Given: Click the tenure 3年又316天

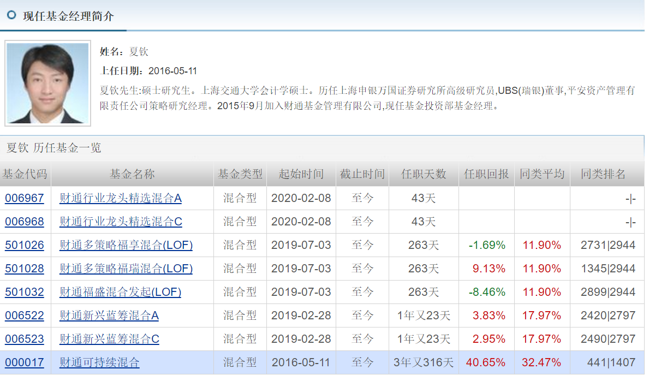Looking at the screenshot, I should pos(424,363).
